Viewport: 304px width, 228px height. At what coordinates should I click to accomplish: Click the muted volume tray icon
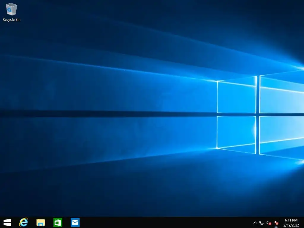point(269,223)
